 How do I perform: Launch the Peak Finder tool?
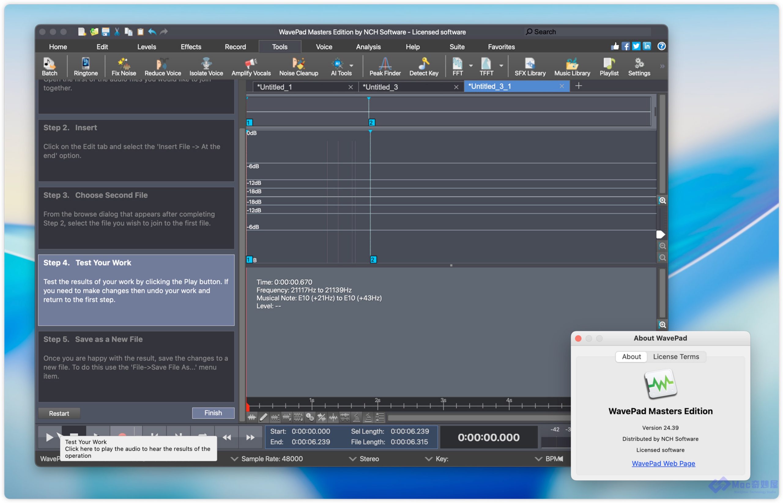pos(385,67)
